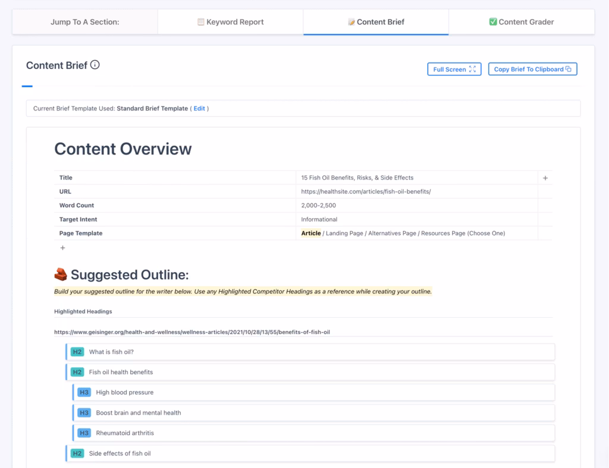Click the highlighted Article page template option
This screenshot has height=468, width=609.
tap(311, 233)
